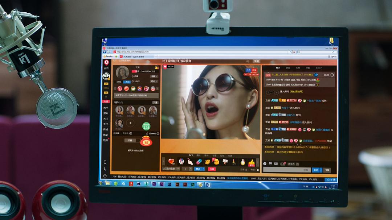Click the blue follow button

[x=127, y=82]
